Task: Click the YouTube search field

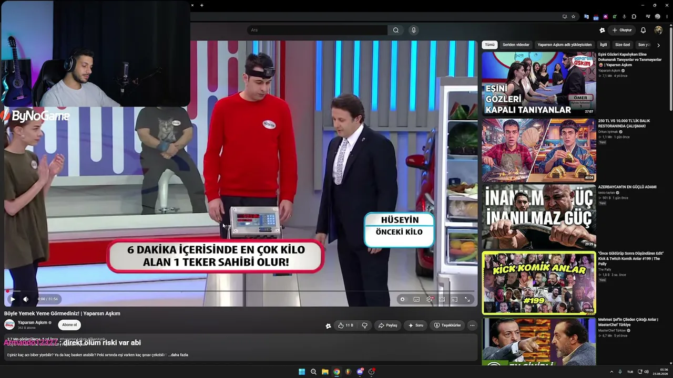Action: tap(317, 30)
